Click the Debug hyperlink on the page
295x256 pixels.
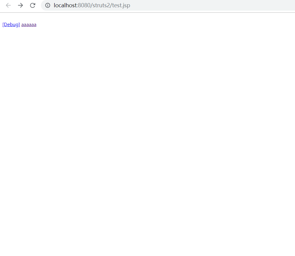tap(11, 24)
